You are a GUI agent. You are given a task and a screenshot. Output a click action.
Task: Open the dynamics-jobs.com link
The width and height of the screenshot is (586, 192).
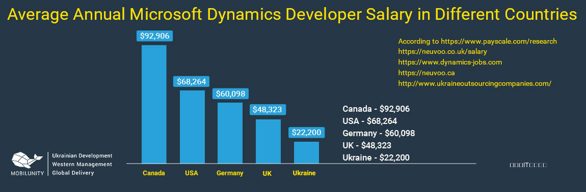tap(450, 62)
